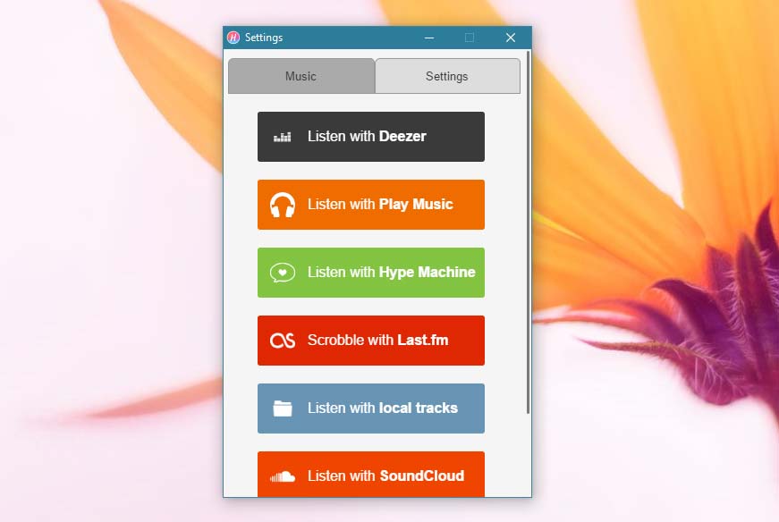Click the vertical scrollbar thumb
This screenshot has height=522, width=779.
pos(528,232)
